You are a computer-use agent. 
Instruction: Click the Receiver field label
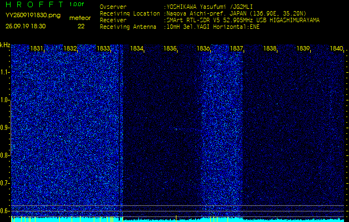tap(113, 21)
